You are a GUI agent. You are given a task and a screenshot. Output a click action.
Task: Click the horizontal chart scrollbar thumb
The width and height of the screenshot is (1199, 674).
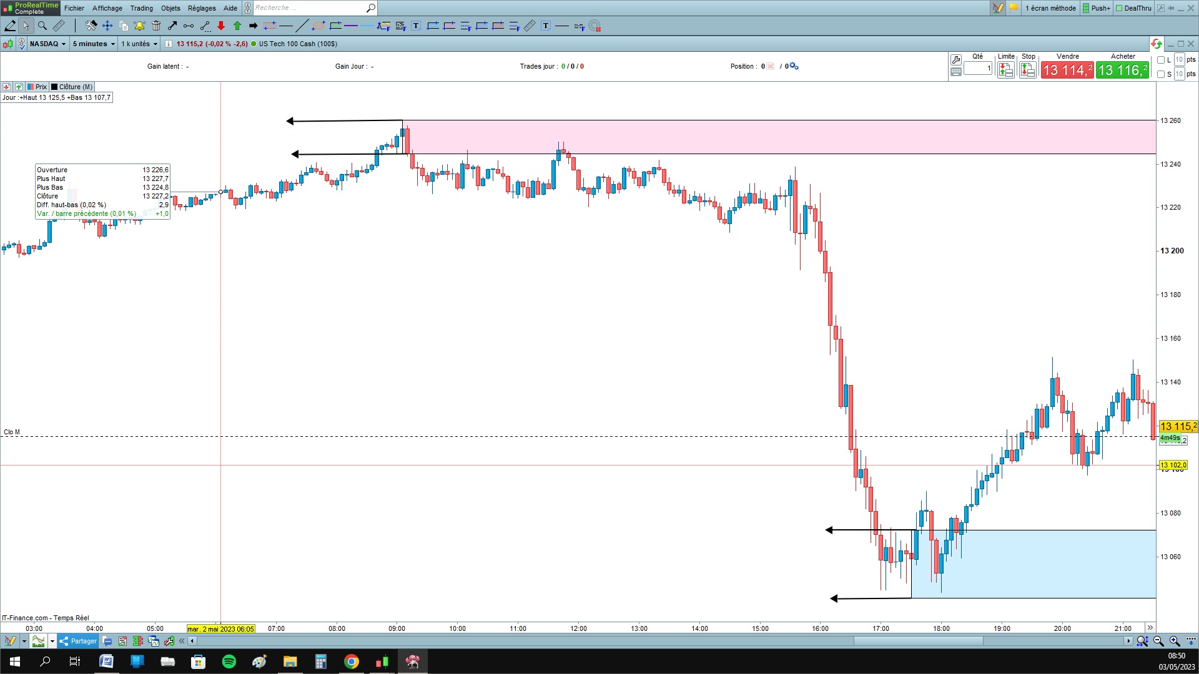(918, 641)
